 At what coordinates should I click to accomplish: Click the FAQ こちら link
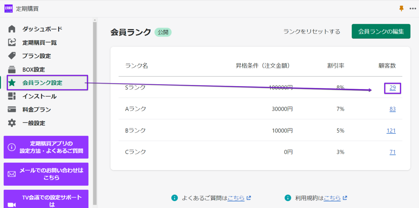(x=236, y=198)
